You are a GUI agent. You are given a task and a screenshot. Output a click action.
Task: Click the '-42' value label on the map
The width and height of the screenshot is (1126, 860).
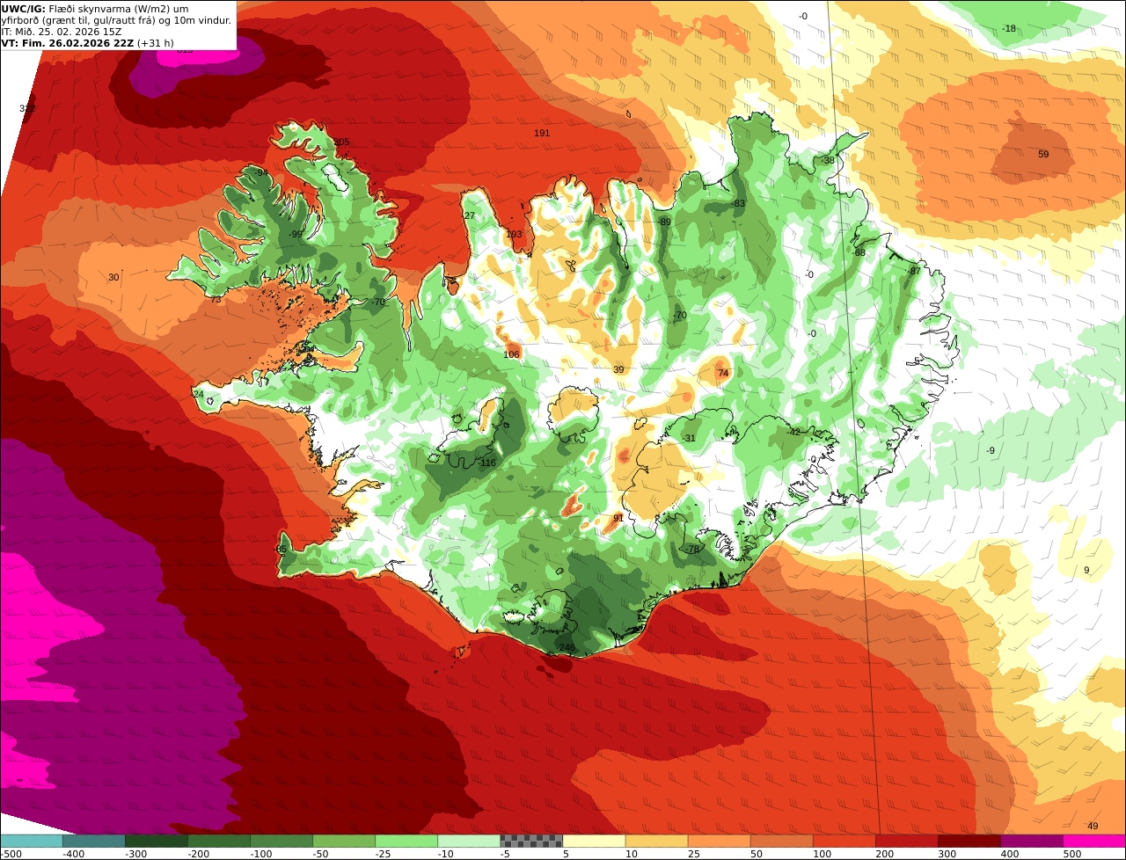point(793,432)
